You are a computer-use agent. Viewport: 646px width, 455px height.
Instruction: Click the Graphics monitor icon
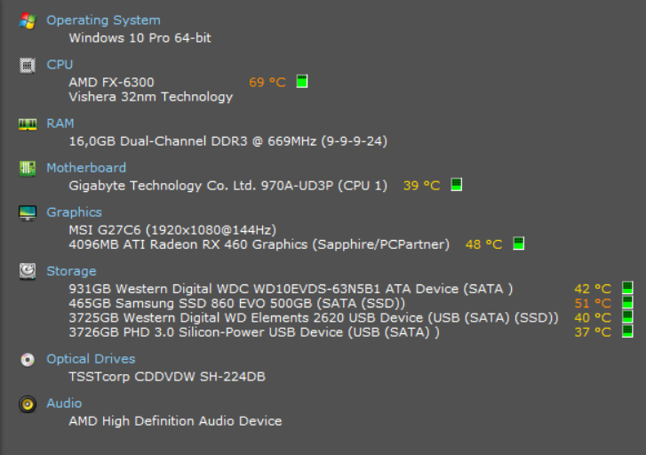point(28,212)
